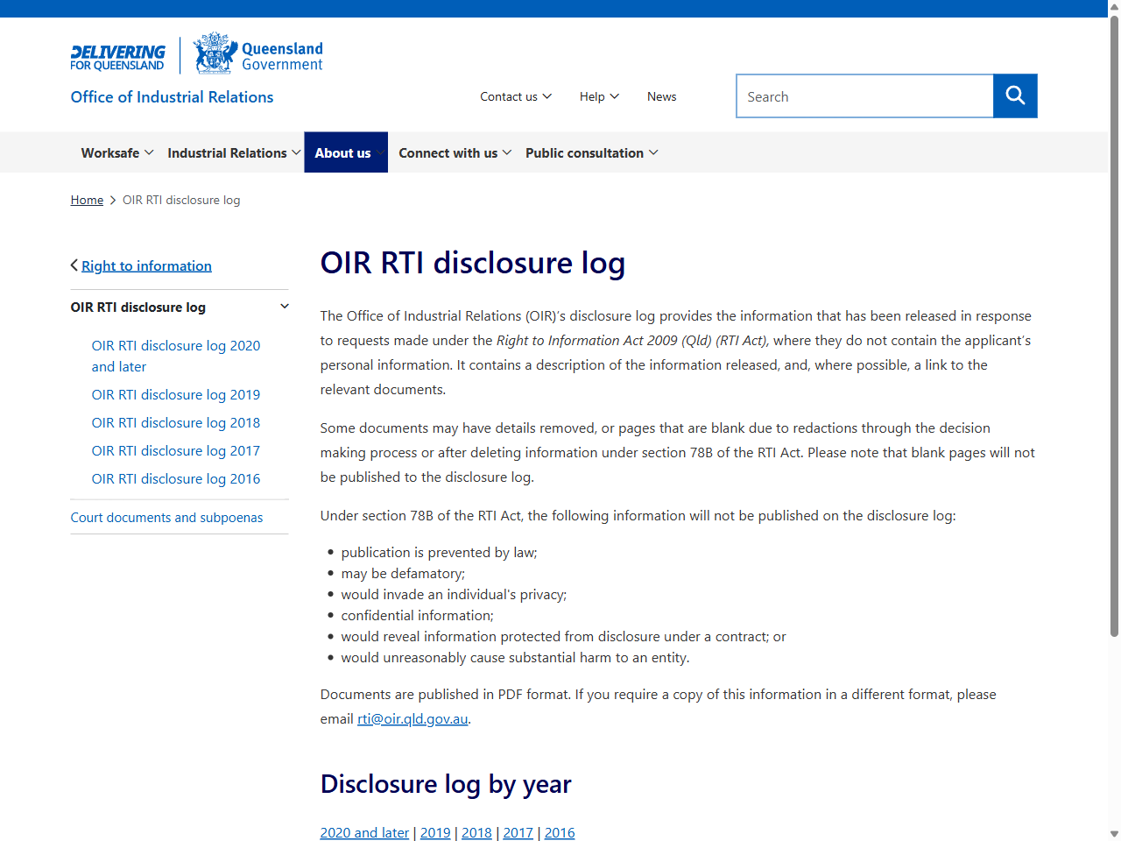Click the back chevron beside Right to information
The image size is (1121, 841).
[74, 265]
